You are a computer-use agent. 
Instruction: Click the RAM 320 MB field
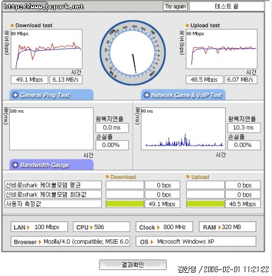click(x=227, y=227)
